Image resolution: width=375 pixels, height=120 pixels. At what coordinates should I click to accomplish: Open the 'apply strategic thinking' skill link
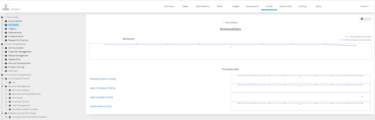tap(101, 97)
